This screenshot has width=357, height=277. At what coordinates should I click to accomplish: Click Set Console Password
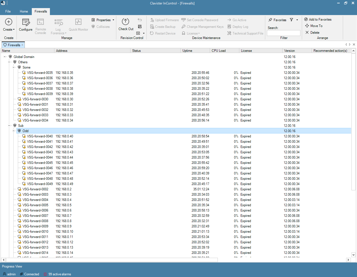(x=200, y=20)
